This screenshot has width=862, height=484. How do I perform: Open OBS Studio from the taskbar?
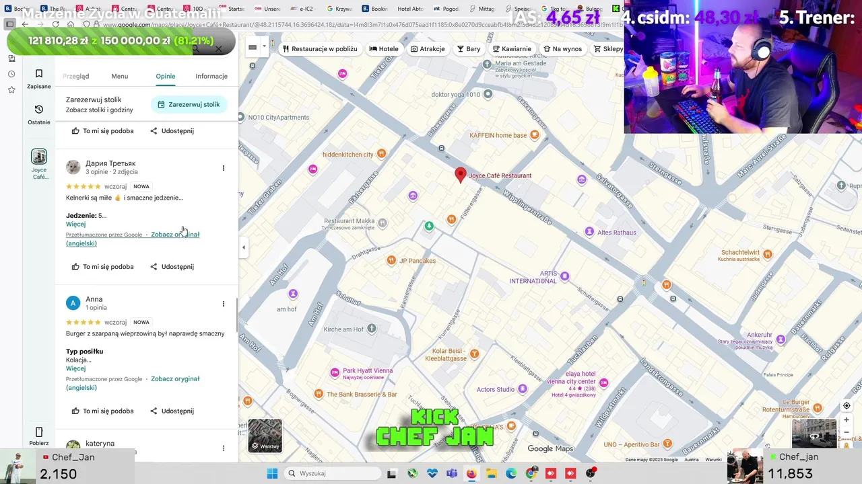591,473
